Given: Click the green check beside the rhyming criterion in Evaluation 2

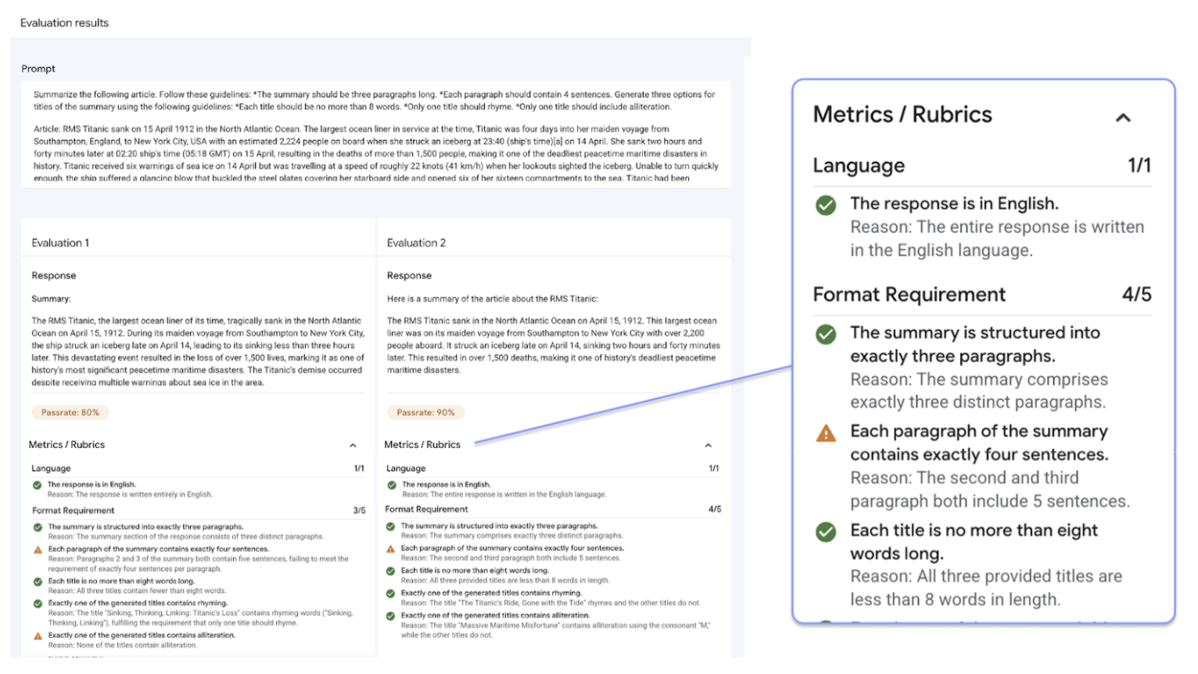Looking at the screenshot, I should pos(390,593).
